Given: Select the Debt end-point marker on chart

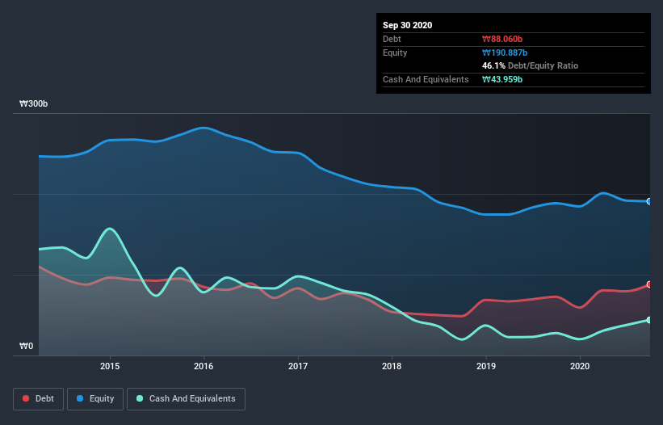Looking at the screenshot, I should [649, 284].
